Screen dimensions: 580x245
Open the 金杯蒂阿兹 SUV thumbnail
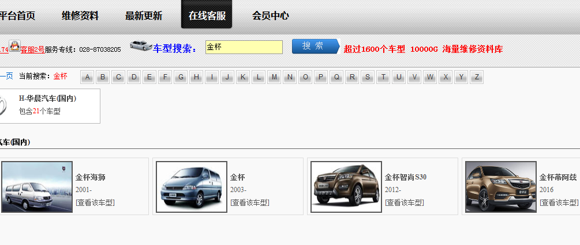point(501,187)
